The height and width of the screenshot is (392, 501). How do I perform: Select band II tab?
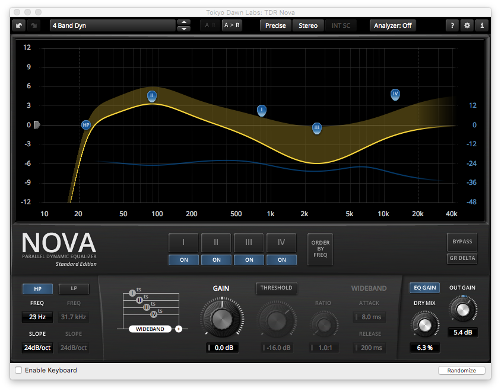click(216, 243)
